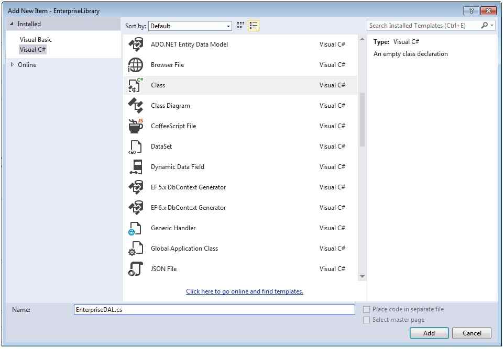Click here to go online and find templates
This screenshot has width=504, height=349.
point(244,291)
